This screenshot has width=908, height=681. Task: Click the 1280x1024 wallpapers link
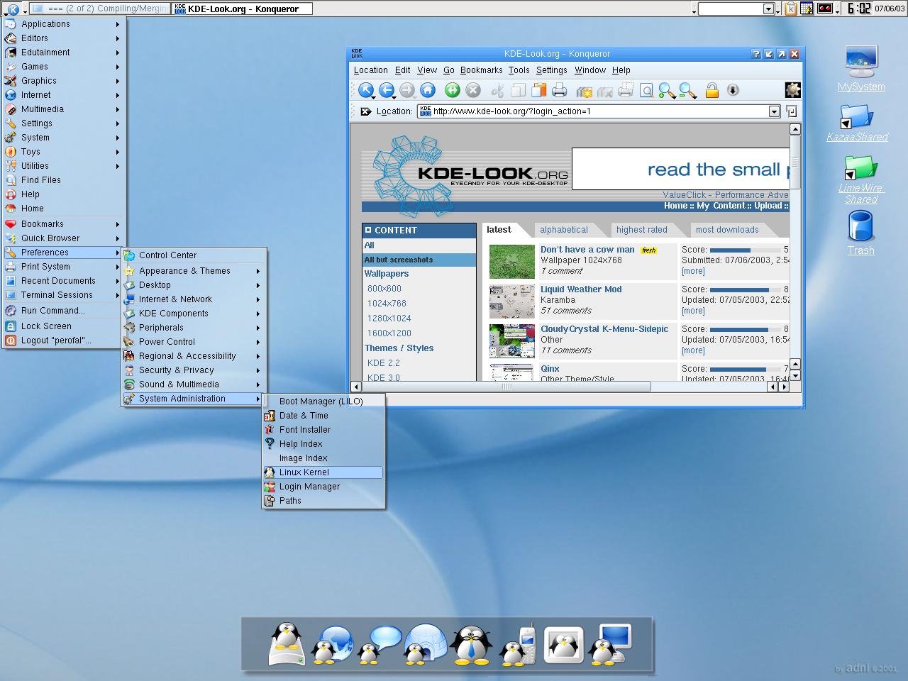coord(389,319)
